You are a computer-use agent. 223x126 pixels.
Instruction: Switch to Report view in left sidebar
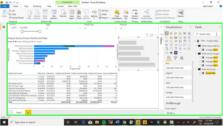pyautogui.click(x=4, y=27)
